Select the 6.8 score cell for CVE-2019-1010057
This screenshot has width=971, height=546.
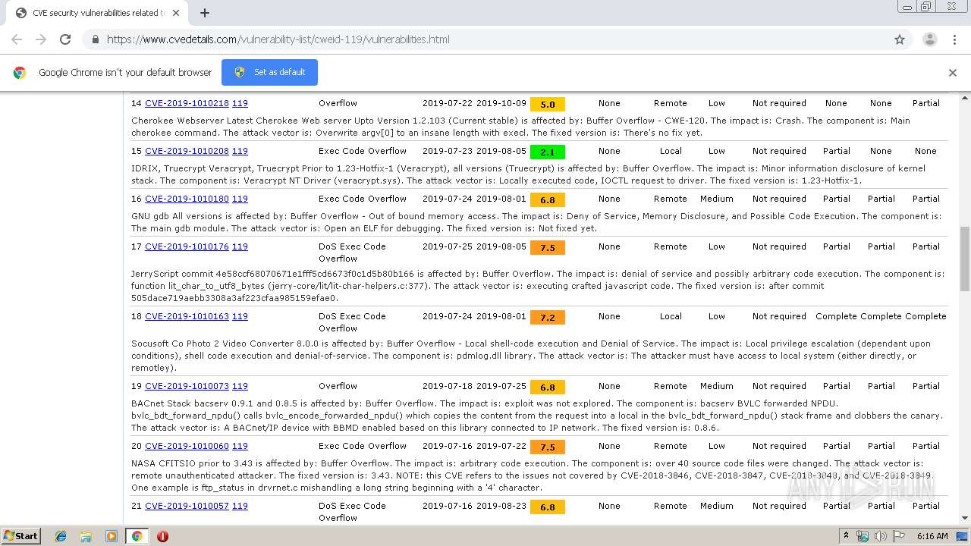click(547, 507)
